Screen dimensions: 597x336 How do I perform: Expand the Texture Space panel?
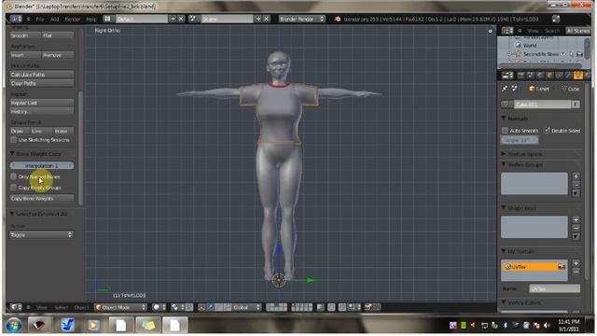504,154
